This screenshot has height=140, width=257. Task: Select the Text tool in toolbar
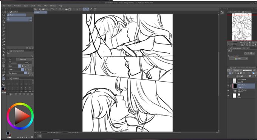click(x=4, y=79)
